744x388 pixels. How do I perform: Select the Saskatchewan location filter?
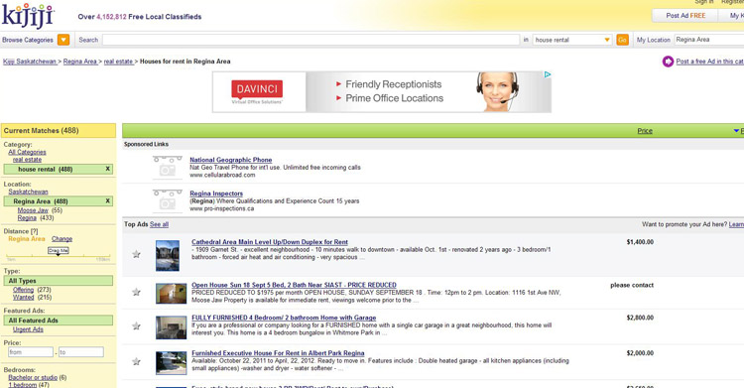pyautogui.click(x=28, y=192)
